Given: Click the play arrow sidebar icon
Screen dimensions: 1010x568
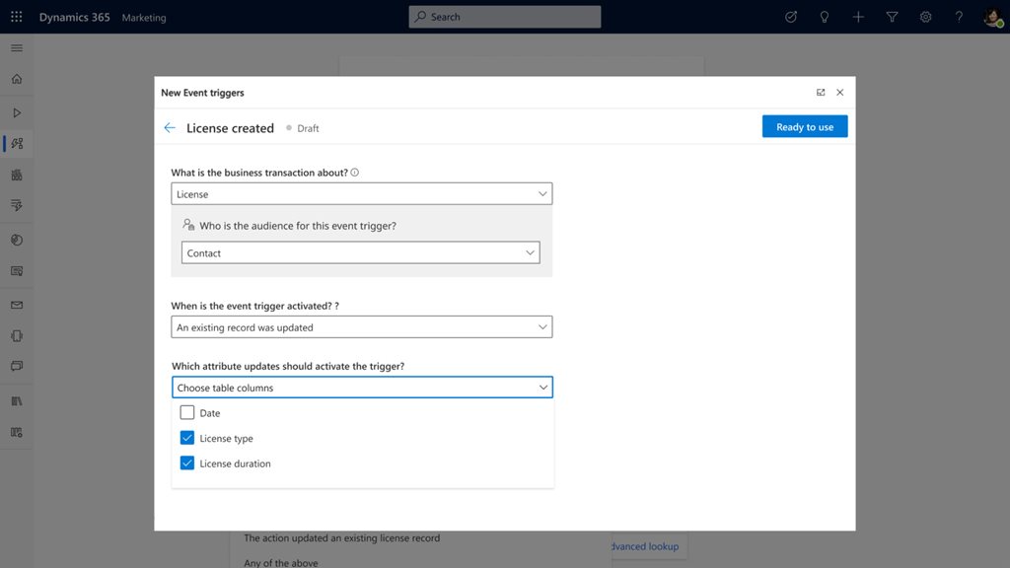Looking at the screenshot, I should [17, 112].
